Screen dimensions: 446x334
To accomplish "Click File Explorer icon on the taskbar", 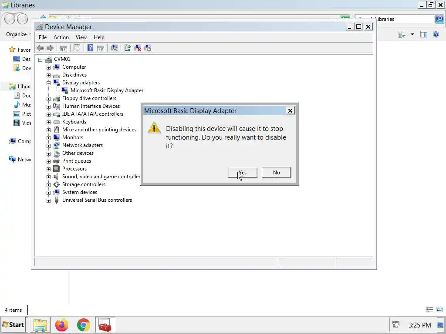I will pyautogui.click(x=40, y=325).
